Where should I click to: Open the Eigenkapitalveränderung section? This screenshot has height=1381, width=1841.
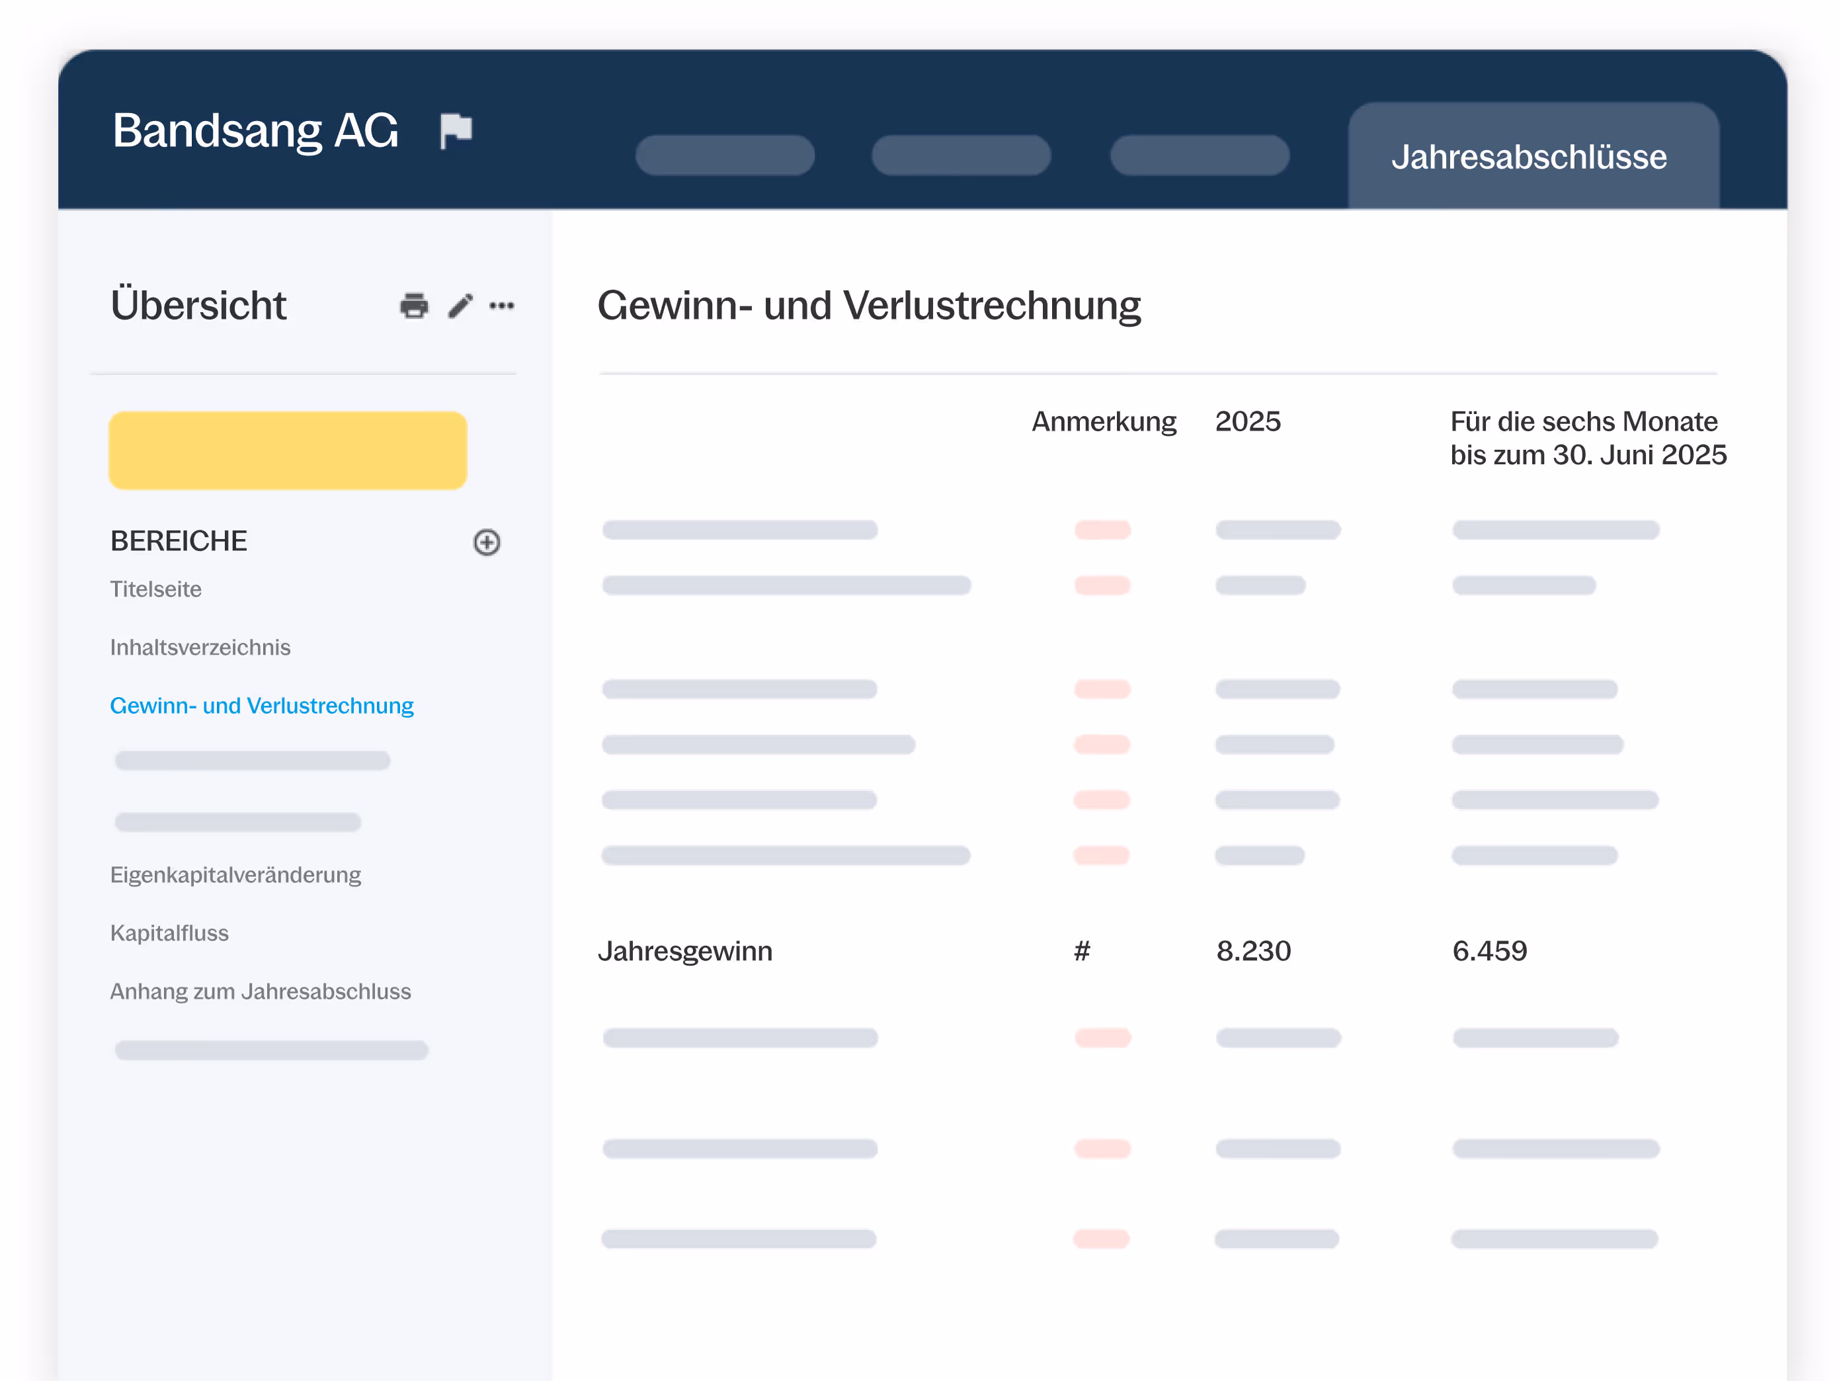(235, 874)
